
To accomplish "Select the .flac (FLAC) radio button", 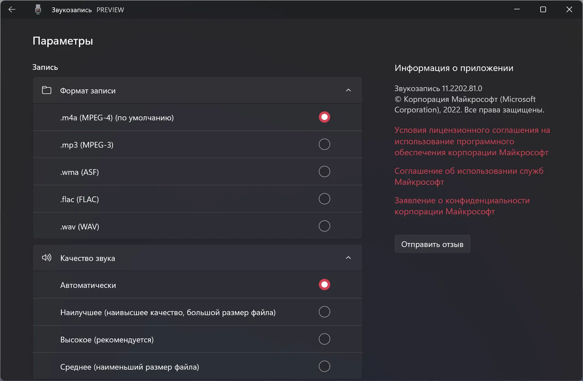I will click(x=324, y=199).
